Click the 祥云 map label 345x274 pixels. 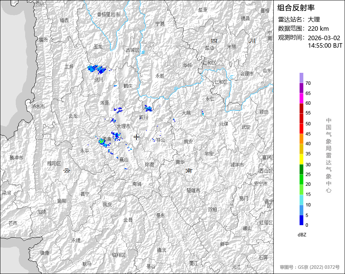[160, 140]
